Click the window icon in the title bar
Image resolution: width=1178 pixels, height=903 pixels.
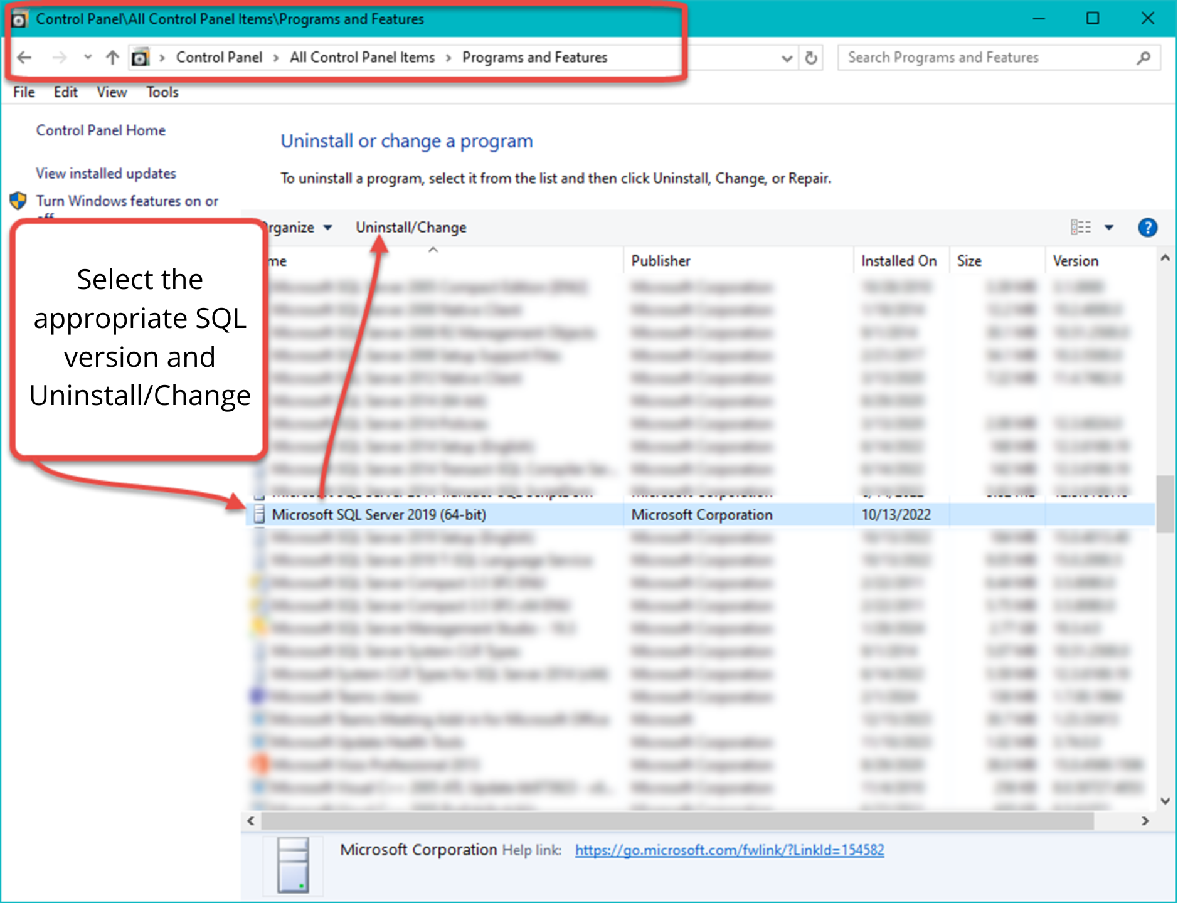[x=19, y=19]
